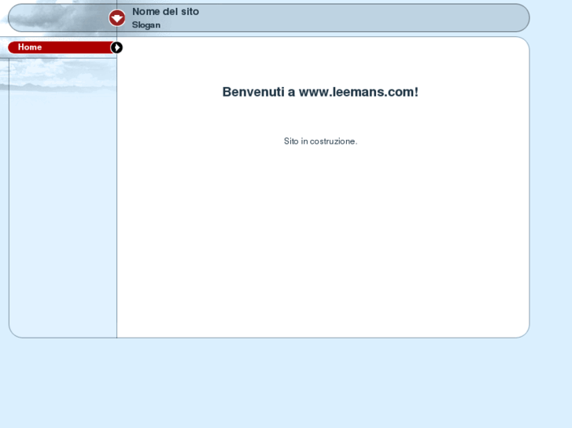Click the red down-arrow icon in header
572x428 pixels.
(116, 18)
